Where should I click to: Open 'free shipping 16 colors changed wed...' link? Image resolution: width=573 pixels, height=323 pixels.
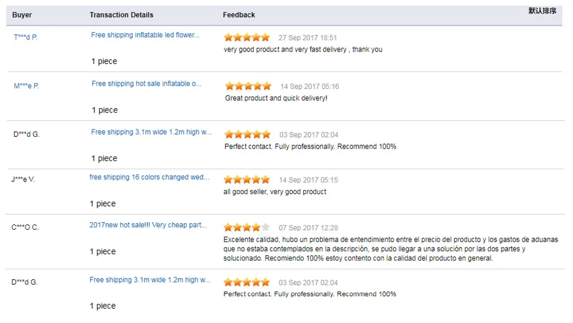(149, 178)
